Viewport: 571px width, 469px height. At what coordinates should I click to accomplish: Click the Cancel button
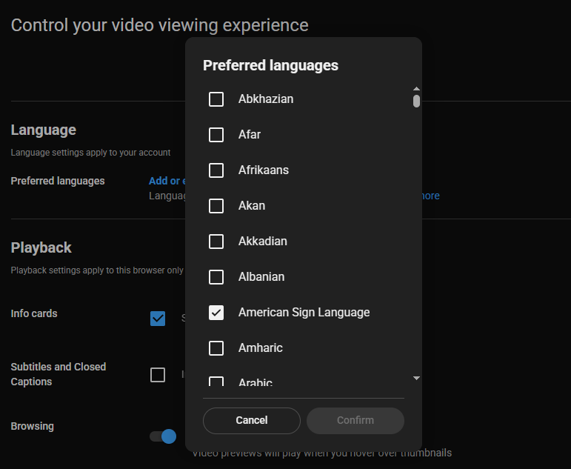(x=252, y=421)
